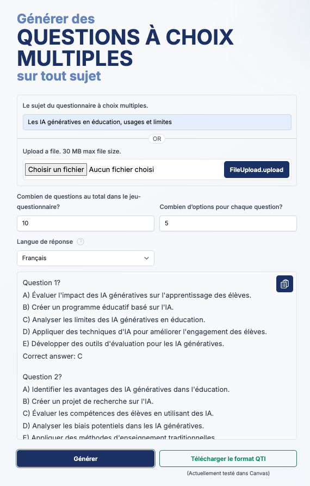Copy generated questions with clipboard icon
Screen dimensions: 310x486
[284, 284]
